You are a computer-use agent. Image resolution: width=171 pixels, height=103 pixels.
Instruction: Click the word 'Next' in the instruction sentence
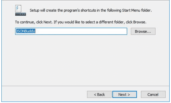pos(48,22)
